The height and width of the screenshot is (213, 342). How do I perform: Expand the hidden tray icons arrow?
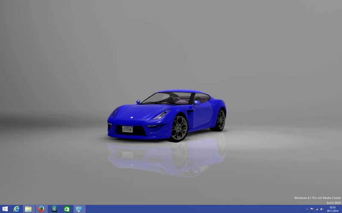[307, 209]
